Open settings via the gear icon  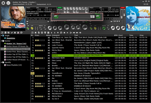click(3, 3)
